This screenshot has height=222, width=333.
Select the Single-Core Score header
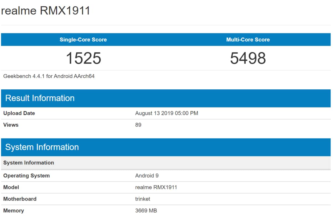coord(83,40)
